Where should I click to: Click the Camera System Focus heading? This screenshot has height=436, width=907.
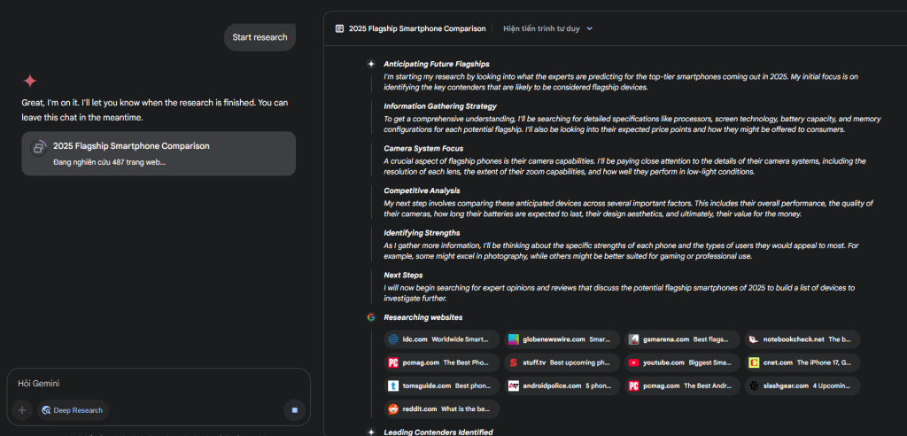coord(423,148)
